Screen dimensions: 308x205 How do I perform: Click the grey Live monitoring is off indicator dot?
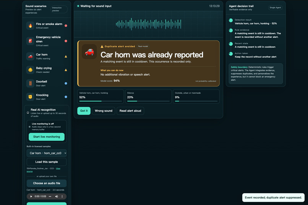pos(30,127)
